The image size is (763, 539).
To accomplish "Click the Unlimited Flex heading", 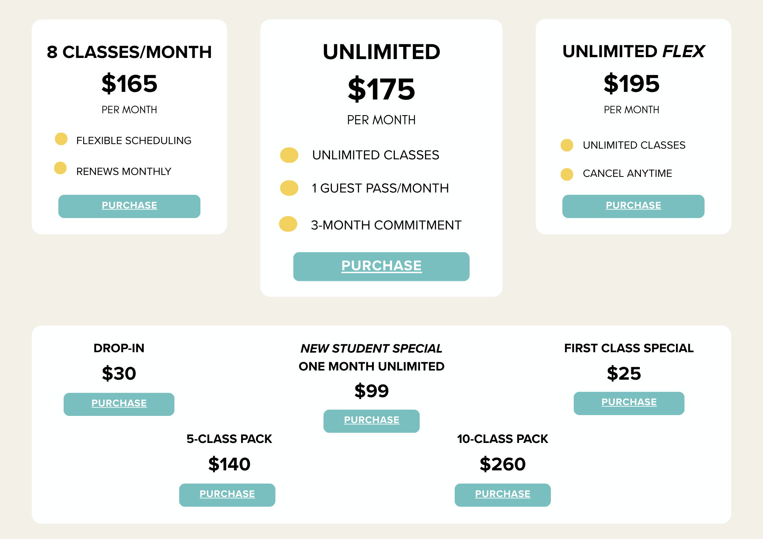I will pyautogui.click(x=633, y=51).
